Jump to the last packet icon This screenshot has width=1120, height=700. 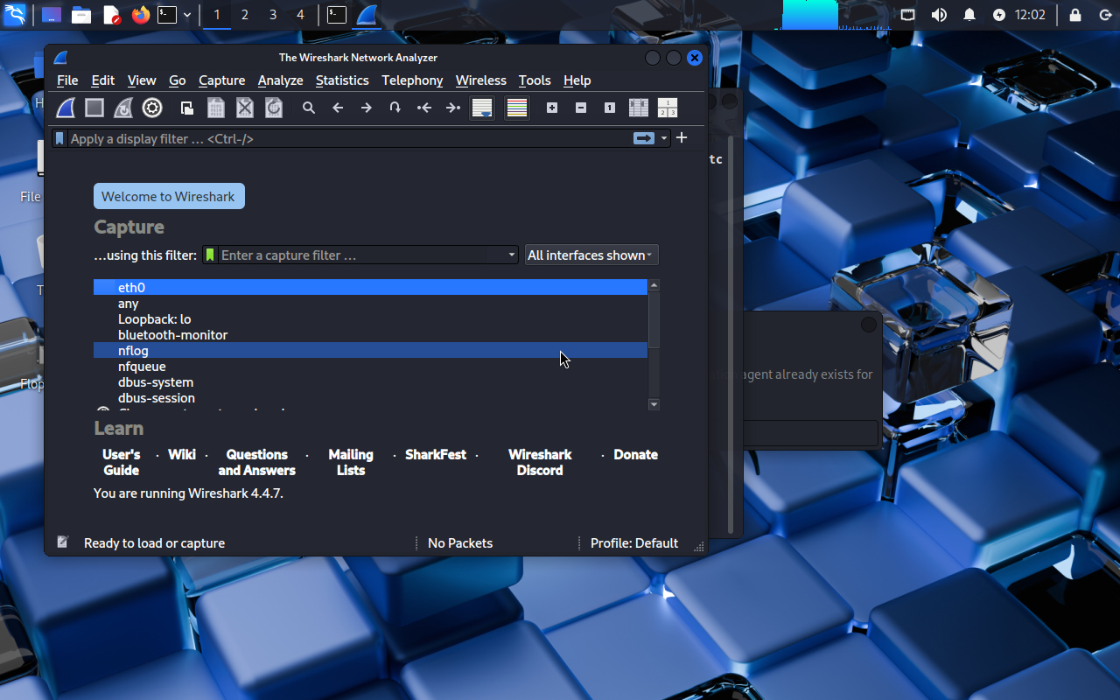tap(453, 108)
